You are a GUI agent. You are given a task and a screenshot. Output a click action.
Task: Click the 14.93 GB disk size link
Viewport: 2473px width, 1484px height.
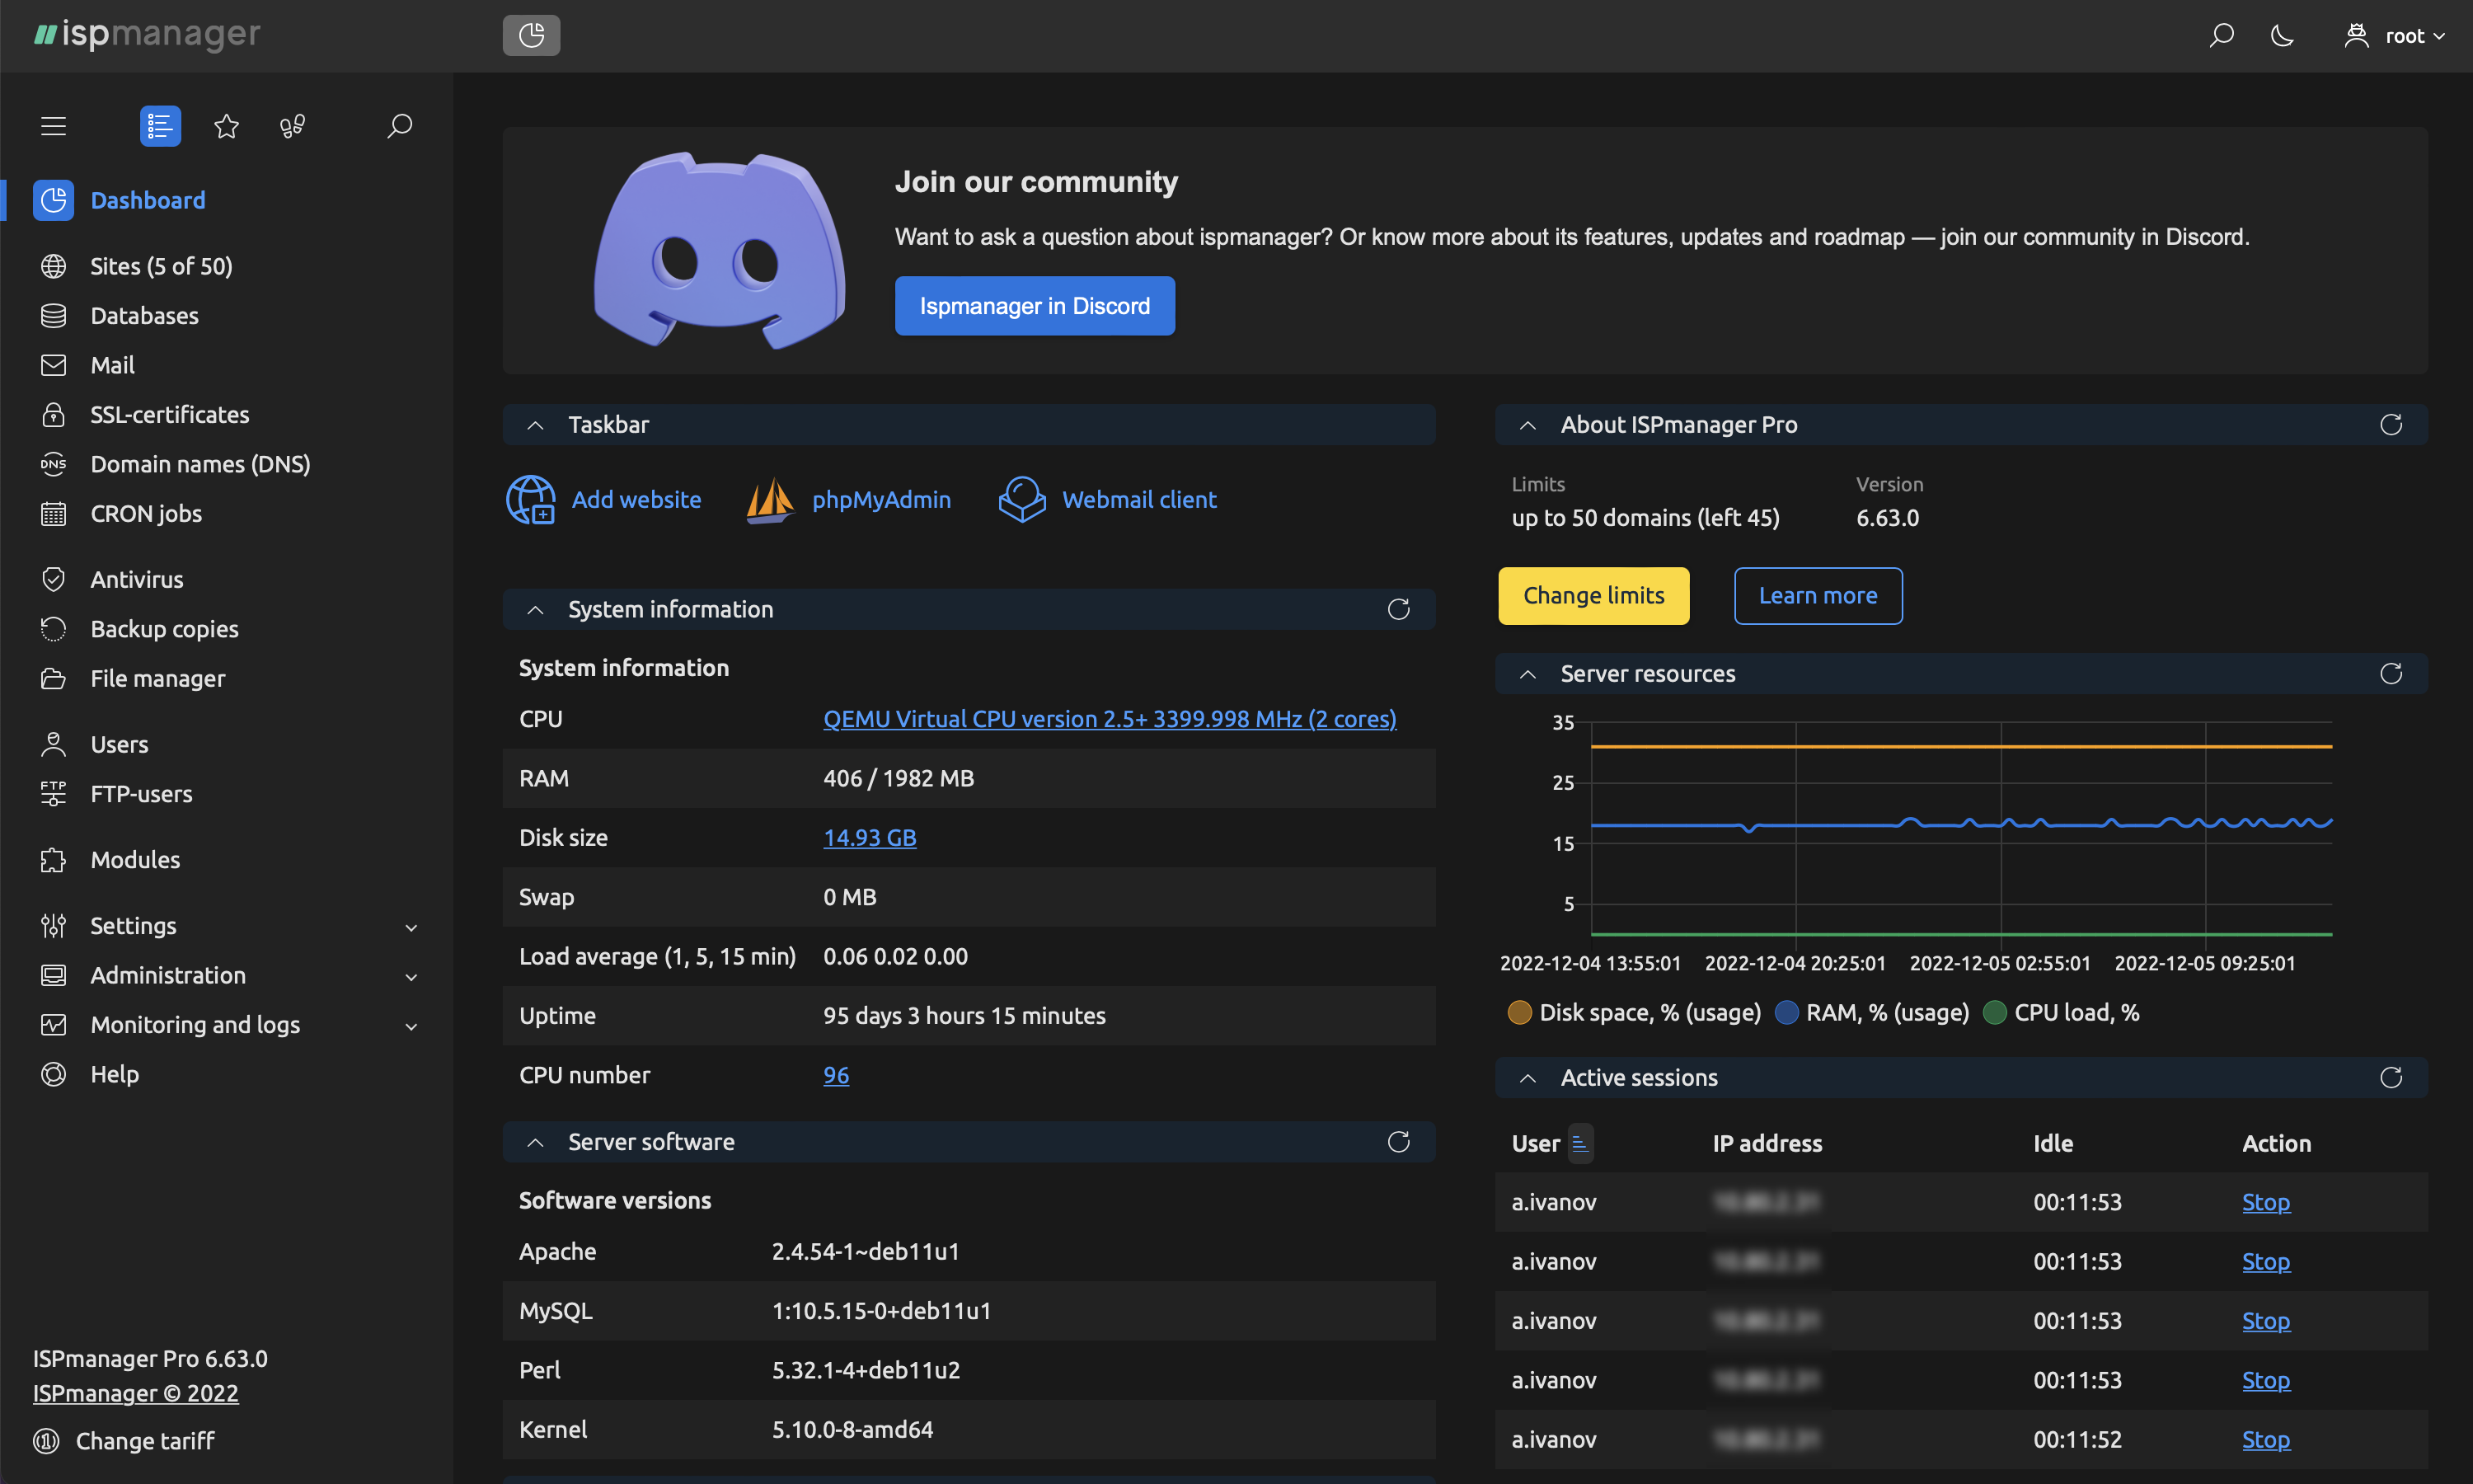[x=870, y=838]
